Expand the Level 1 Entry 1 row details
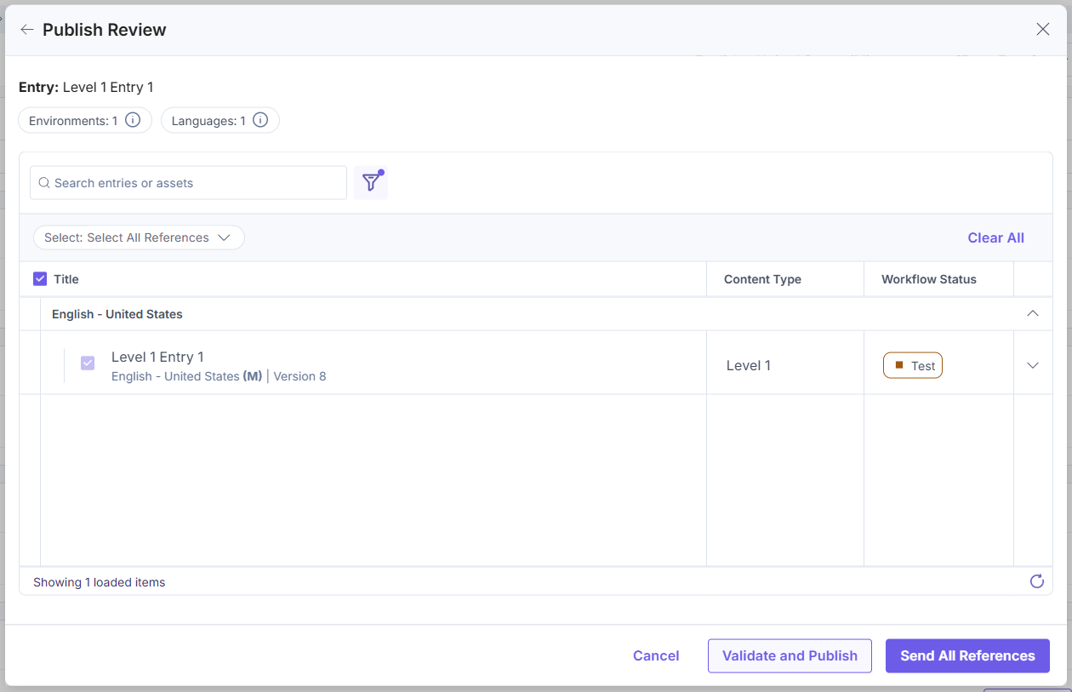Viewport: 1072px width, 692px height. point(1032,364)
